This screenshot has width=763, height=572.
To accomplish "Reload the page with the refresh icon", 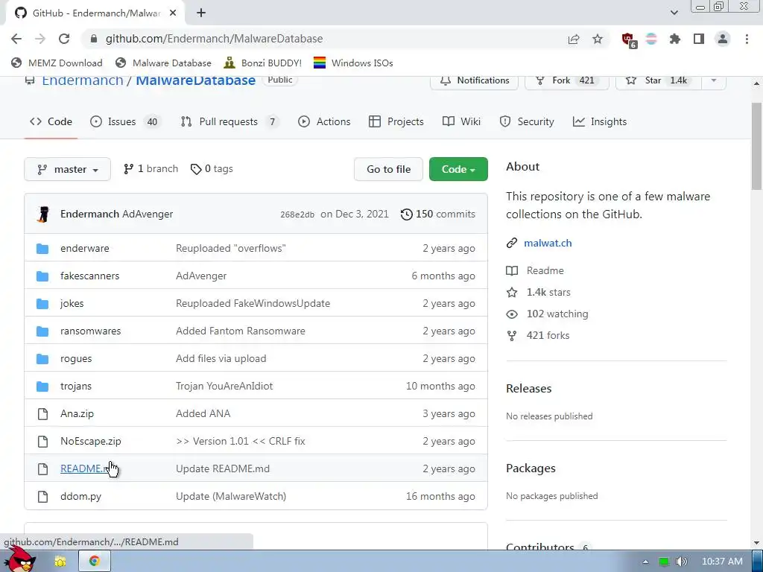I will (x=64, y=39).
